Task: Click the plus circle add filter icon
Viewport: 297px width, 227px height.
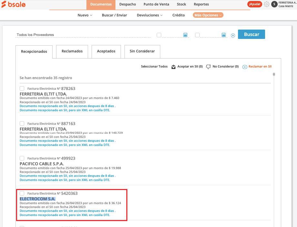Action: click(x=233, y=35)
